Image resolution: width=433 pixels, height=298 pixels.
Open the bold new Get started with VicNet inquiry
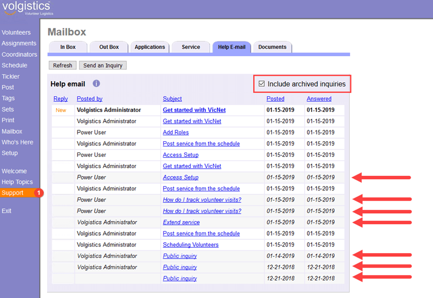pos(194,110)
